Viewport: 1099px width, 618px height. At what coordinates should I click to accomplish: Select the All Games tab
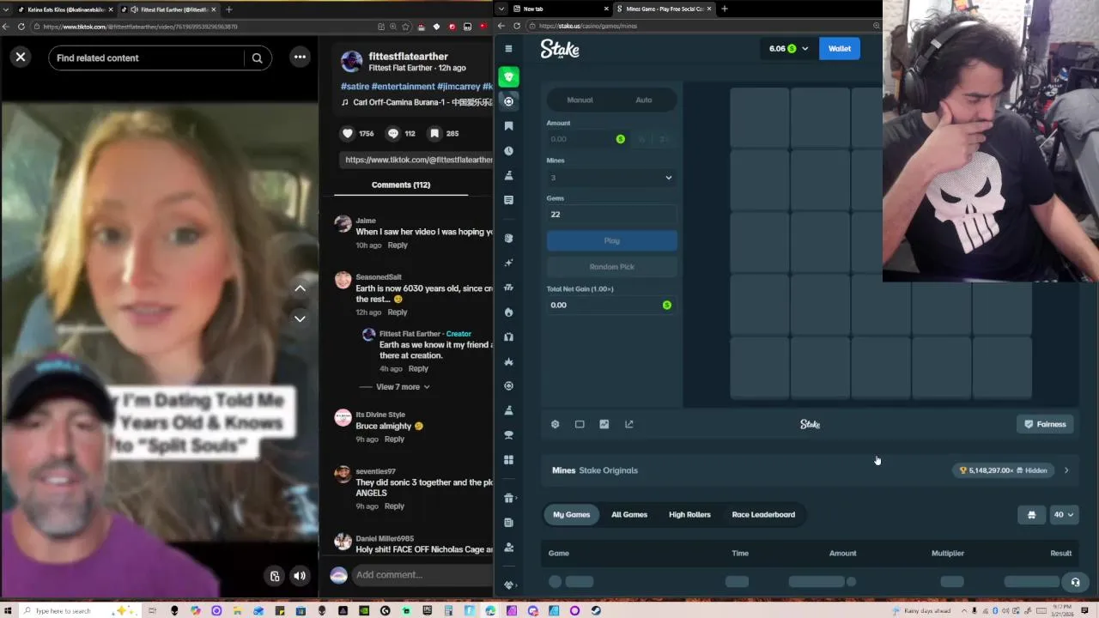tap(629, 514)
